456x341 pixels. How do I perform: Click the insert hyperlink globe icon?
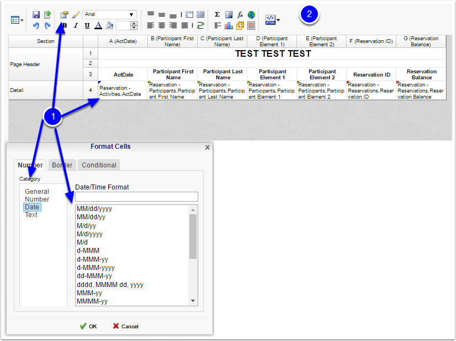pyautogui.click(x=251, y=14)
